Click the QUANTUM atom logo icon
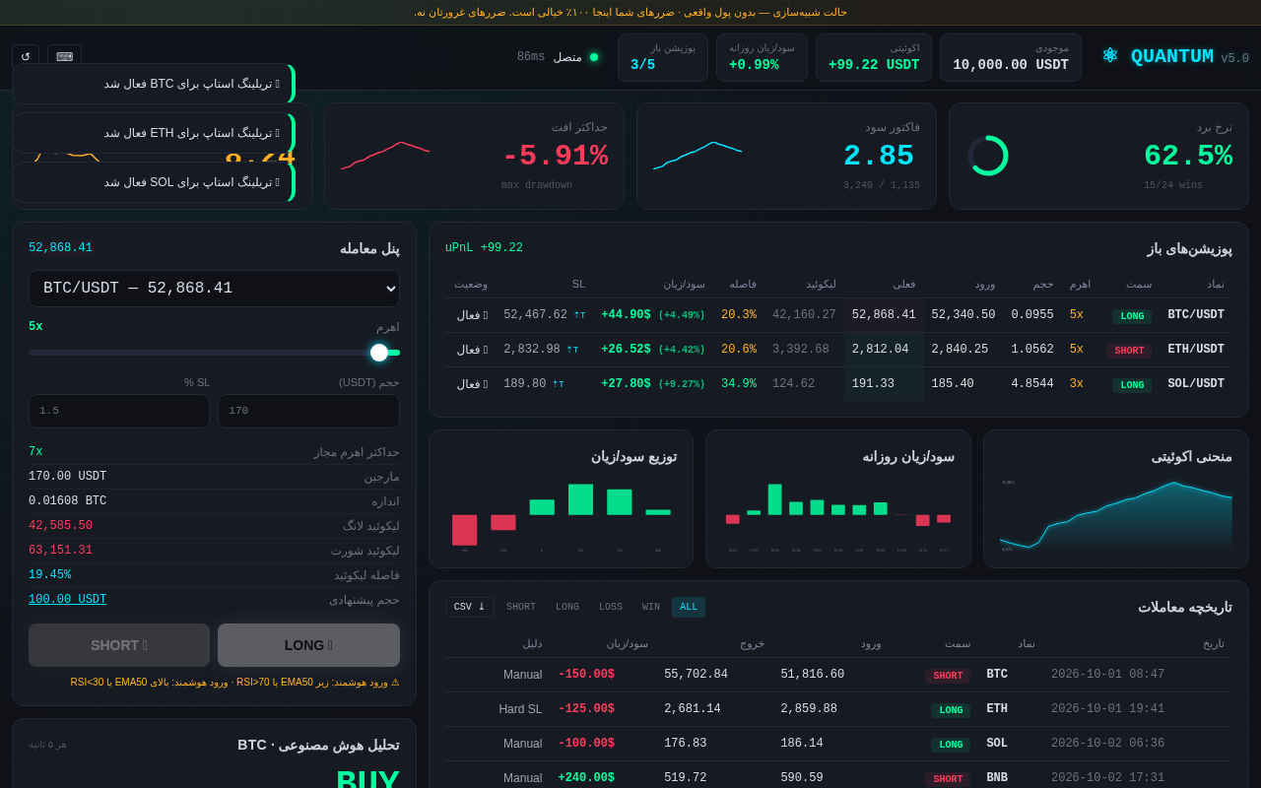Image resolution: width=1261 pixels, height=788 pixels. [x=1110, y=56]
